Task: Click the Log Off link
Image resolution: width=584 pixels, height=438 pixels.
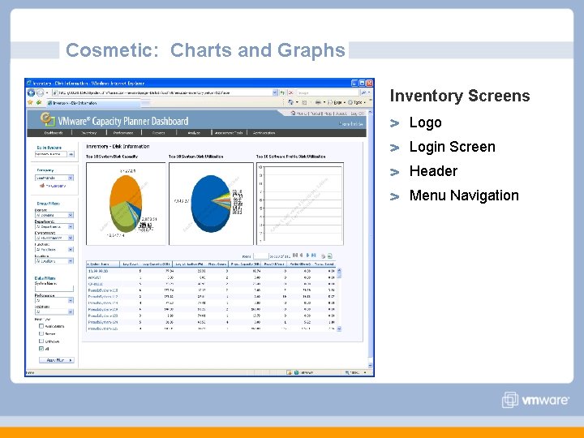Action: 357,114
